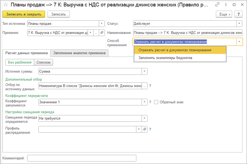This screenshot has width=247, height=164.
Task: Open Заполнение аналитик приемника tab
Action: coord(79,53)
